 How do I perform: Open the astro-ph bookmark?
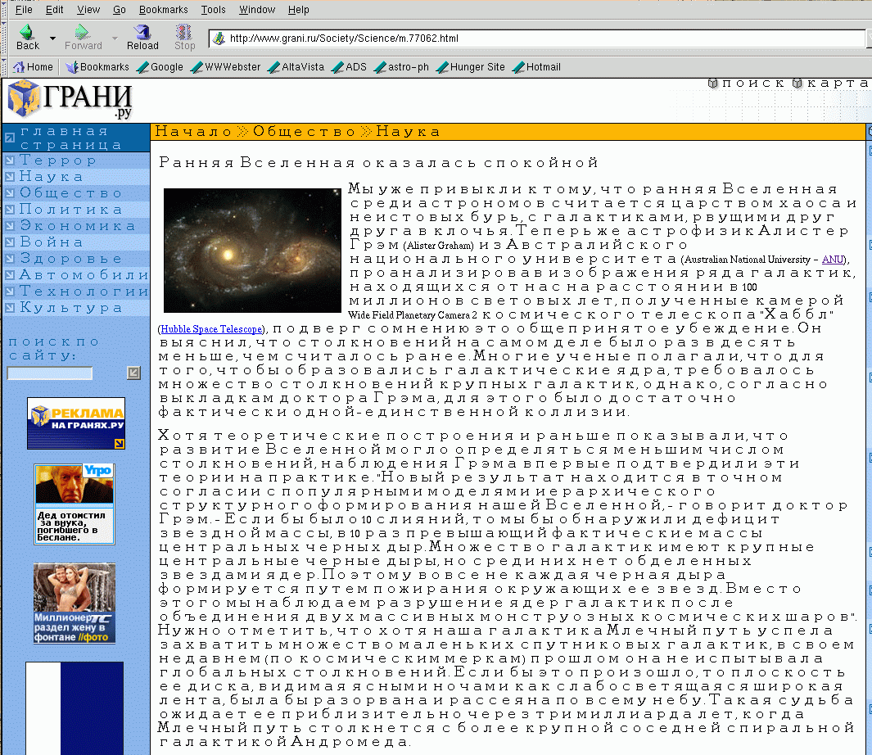(x=401, y=67)
